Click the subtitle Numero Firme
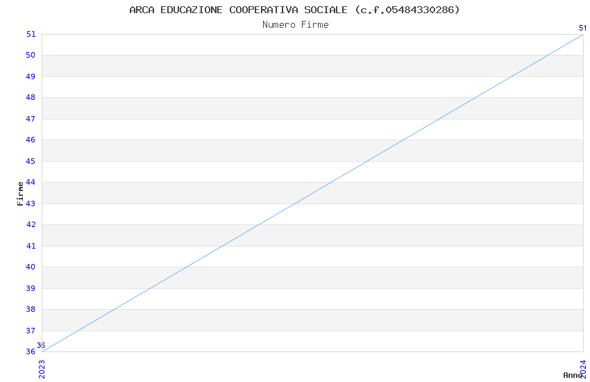The image size is (590, 382). pos(296,25)
